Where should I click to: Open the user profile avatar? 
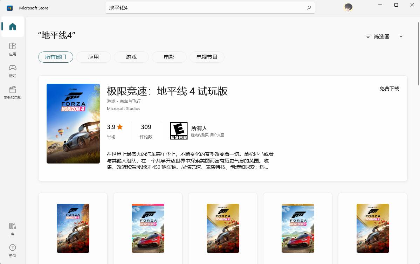(348, 7)
